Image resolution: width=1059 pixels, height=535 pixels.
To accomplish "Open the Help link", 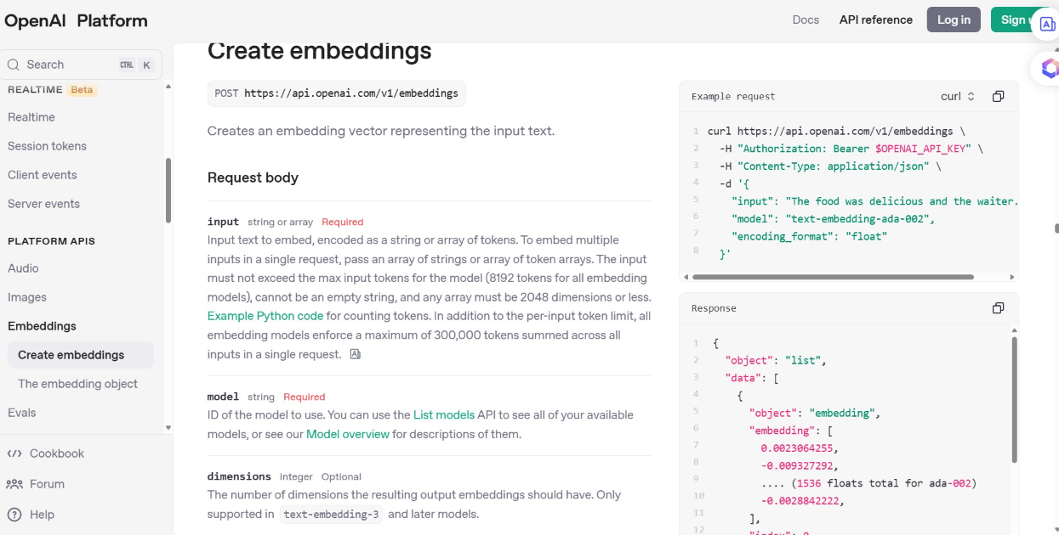I will (x=42, y=515).
